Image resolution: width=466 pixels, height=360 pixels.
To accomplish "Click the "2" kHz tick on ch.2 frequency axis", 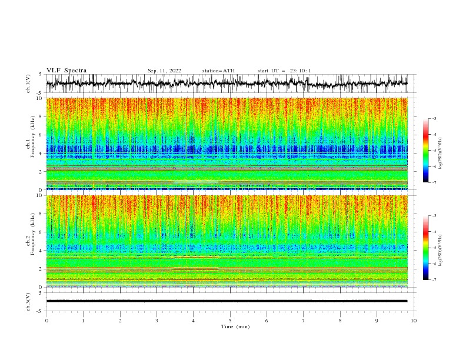I will click(41, 269).
